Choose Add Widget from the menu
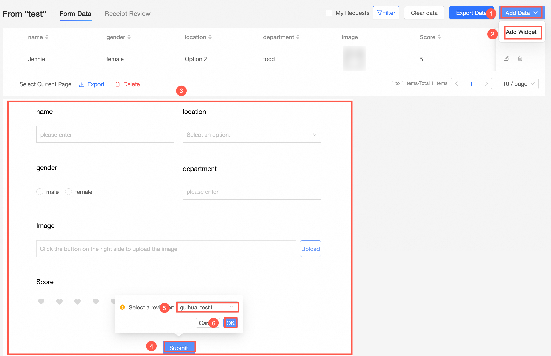The width and height of the screenshot is (551, 356). click(521, 32)
